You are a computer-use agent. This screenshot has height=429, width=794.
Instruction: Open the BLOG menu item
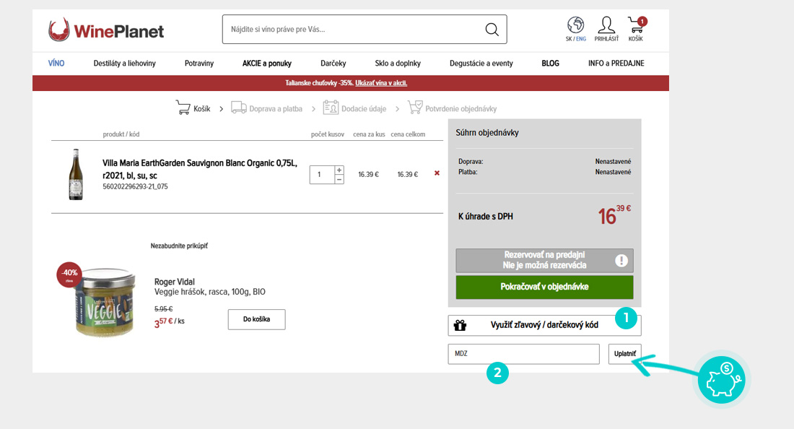[551, 64]
